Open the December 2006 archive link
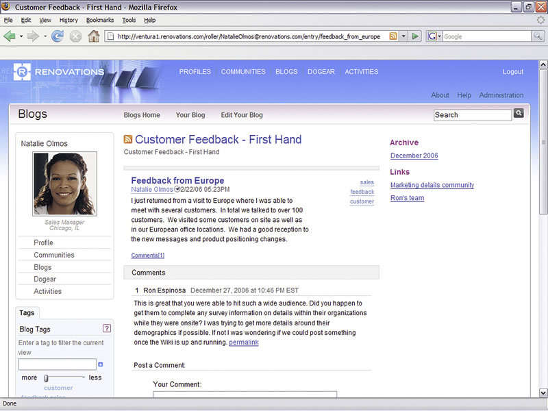The height and width of the screenshot is (411, 548). pyautogui.click(x=414, y=156)
